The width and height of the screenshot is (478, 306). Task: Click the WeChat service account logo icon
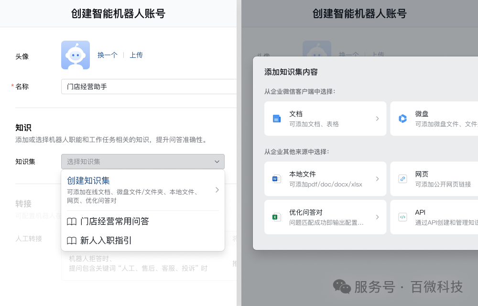[342, 286]
